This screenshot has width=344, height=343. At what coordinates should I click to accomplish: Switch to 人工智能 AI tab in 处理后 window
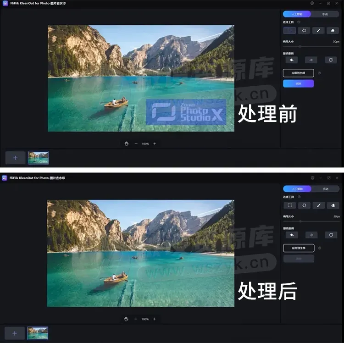tap(297, 189)
